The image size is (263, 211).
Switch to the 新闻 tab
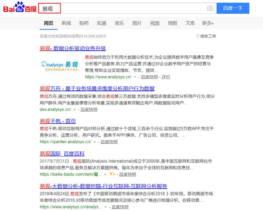pyautogui.click(x=66, y=23)
